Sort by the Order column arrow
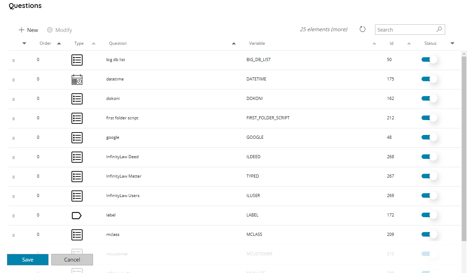 click(x=59, y=43)
